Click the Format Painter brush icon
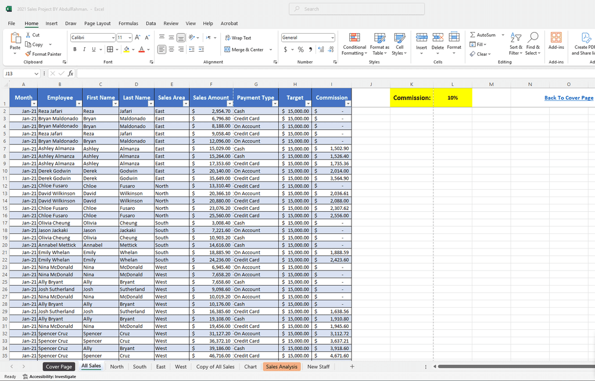This screenshot has width=595, height=381. pyautogui.click(x=28, y=54)
